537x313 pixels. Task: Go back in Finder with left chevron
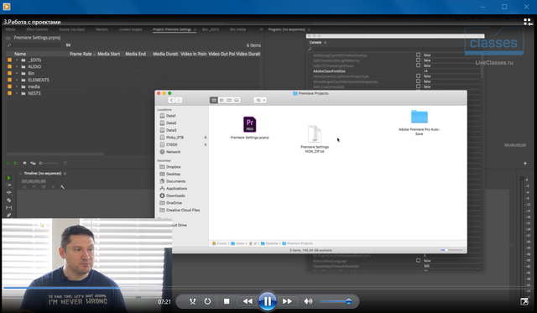171,100
